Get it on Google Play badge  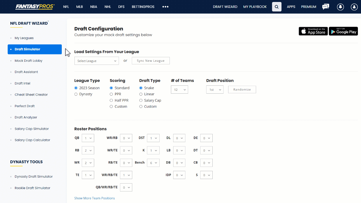click(343, 31)
